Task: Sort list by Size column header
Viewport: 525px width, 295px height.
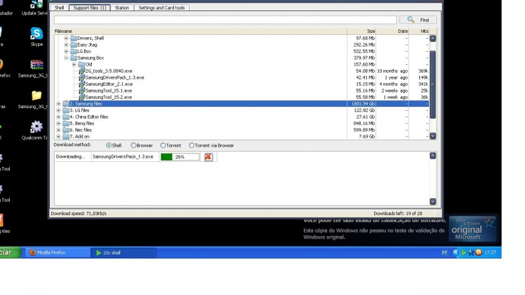Action: coord(362,31)
